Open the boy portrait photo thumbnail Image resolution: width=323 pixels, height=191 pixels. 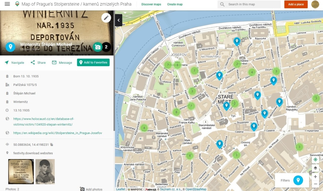coord(45,171)
